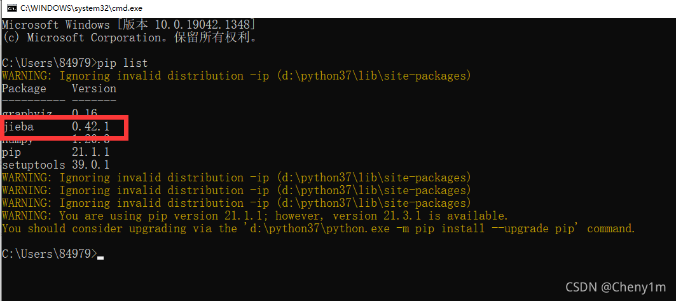Click the title text C:\WINDOWS\system32\cmd.exe
The image size is (676, 301).
[81, 8]
